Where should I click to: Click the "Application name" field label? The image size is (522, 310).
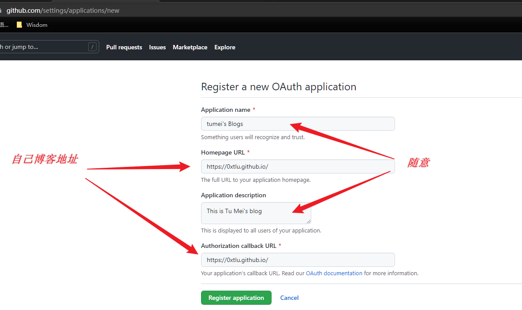coord(226,110)
